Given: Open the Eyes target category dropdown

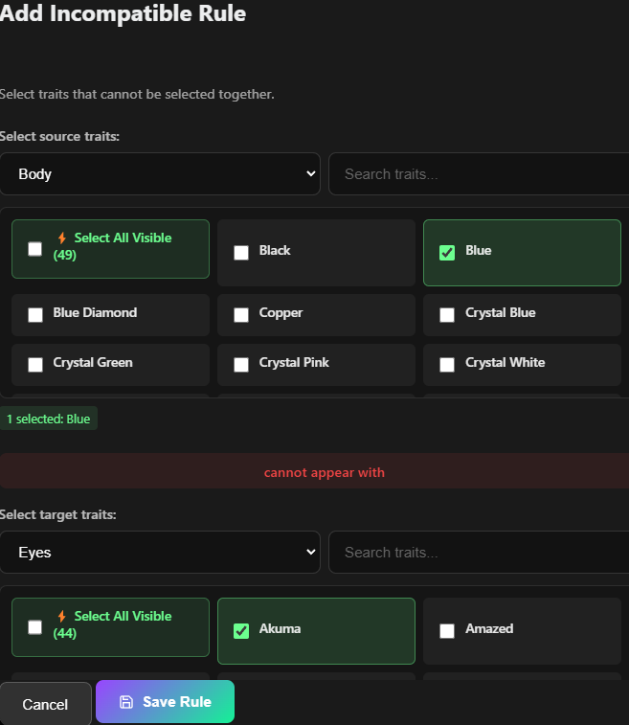Looking at the screenshot, I should [x=160, y=553].
